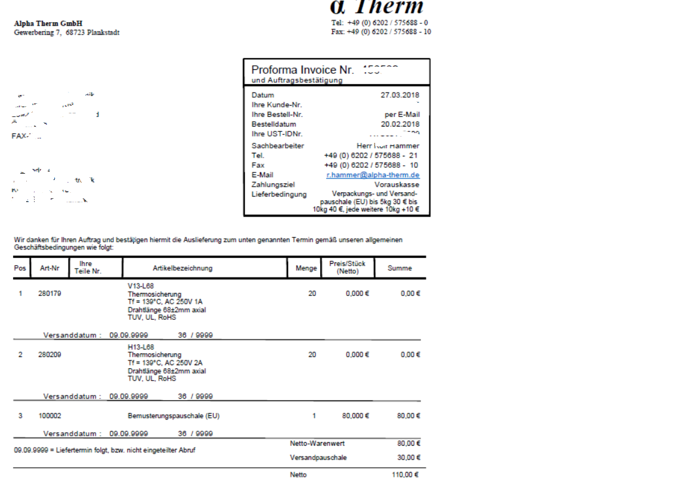Screen dimensions: 687x478
Task: Select unit price 80,000 €
Action: pyautogui.click(x=355, y=416)
